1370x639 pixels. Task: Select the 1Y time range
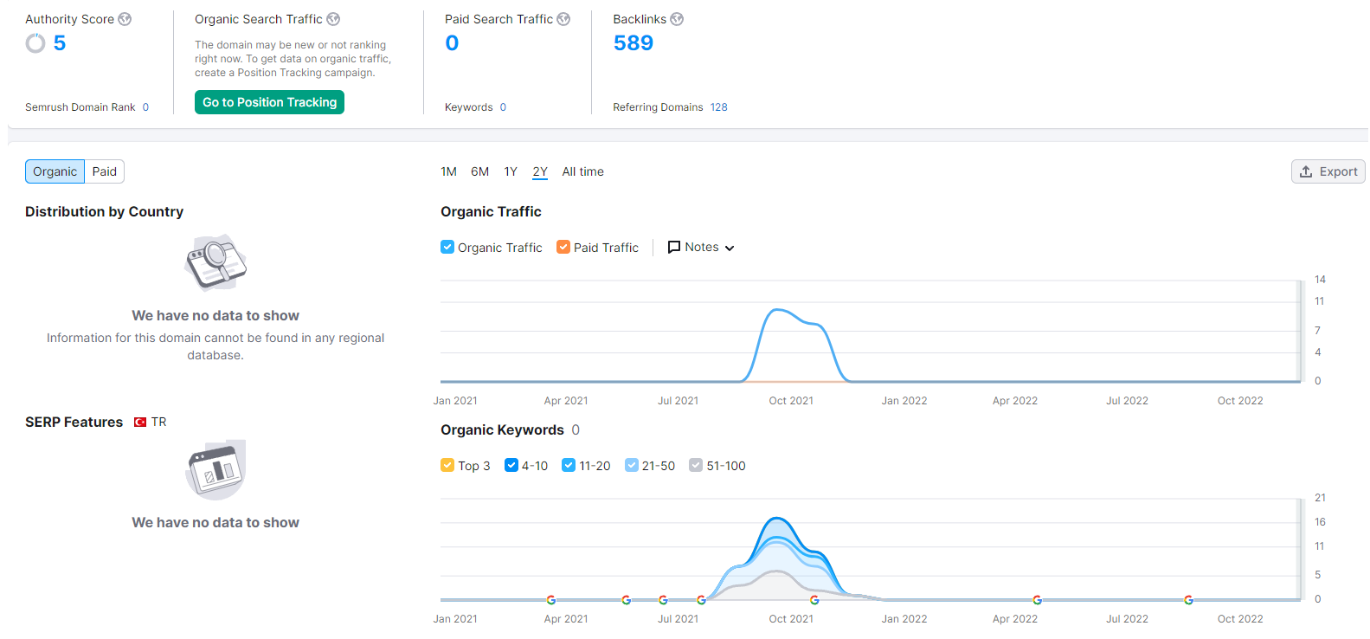(511, 171)
